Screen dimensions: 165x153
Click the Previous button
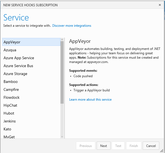tap(85, 146)
